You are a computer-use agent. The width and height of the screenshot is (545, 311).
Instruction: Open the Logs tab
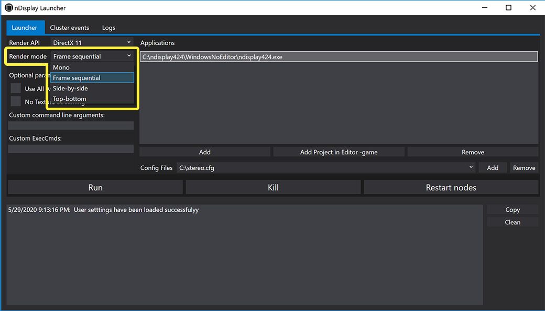coord(108,28)
